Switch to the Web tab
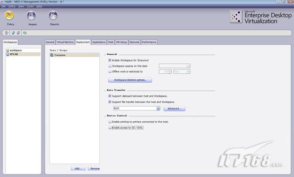The image size is (294, 177). pyautogui.click(x=111, y=42)
